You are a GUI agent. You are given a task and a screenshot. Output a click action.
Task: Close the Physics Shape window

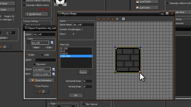(x=172, y=13)
